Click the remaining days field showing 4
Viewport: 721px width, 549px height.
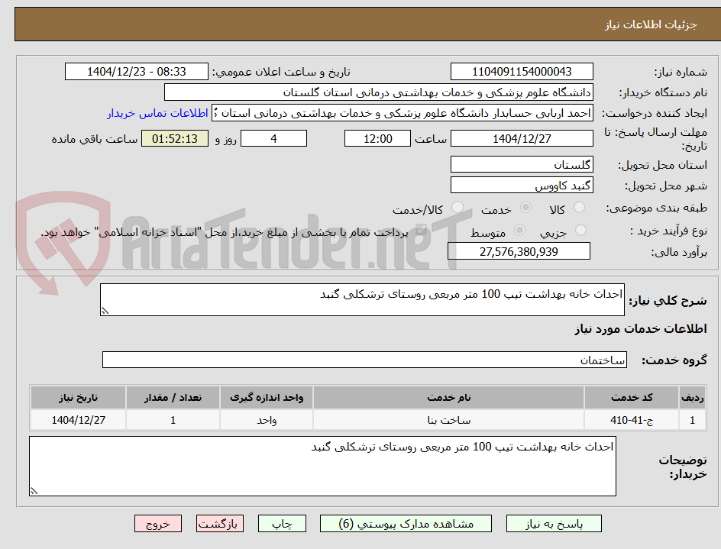(273, 138)
